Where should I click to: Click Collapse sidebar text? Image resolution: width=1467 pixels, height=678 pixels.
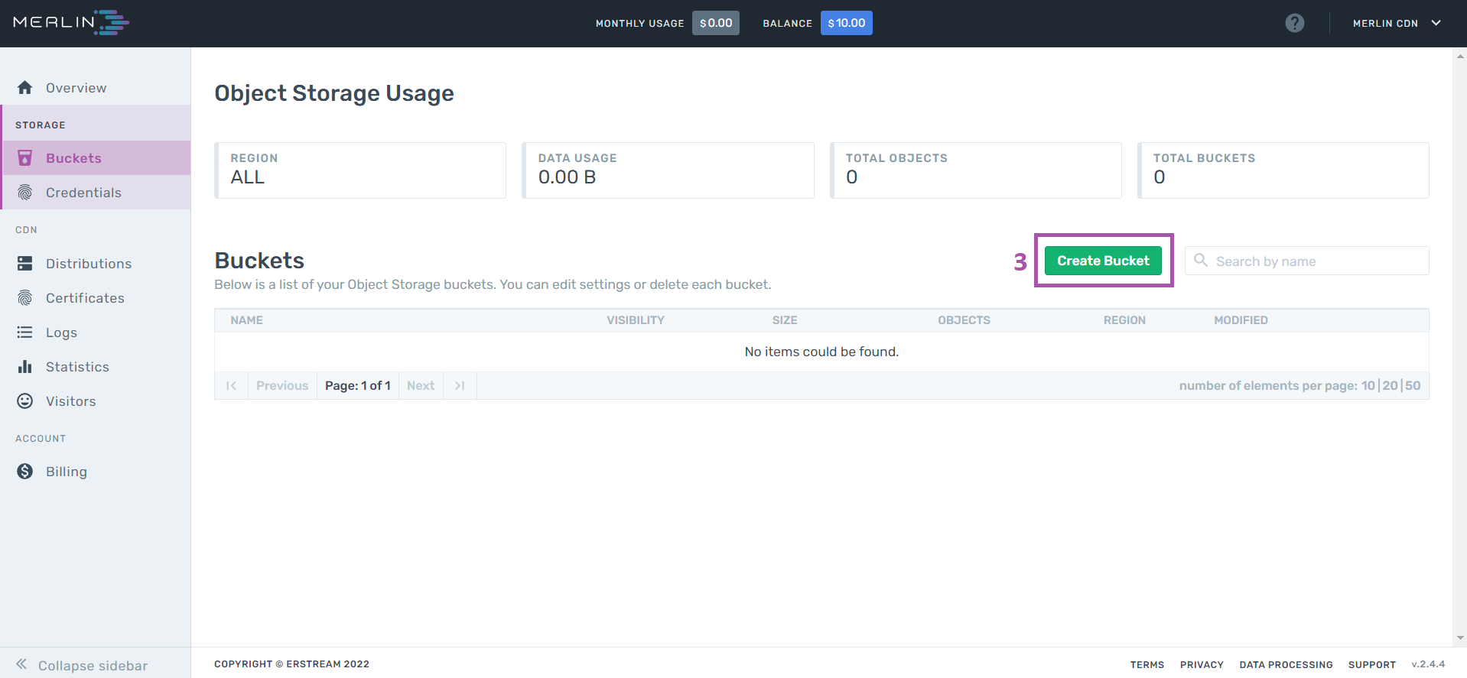(x=93, y=666)
